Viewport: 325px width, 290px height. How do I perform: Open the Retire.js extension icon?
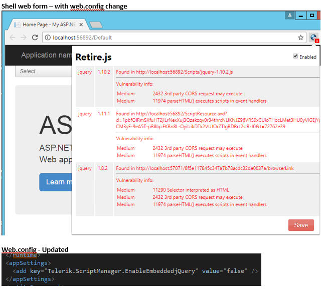coord(313,38)
